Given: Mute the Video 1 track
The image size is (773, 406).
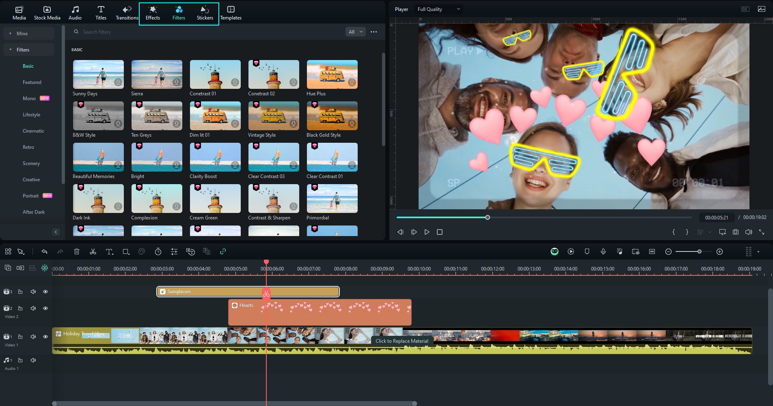Looking at the screenshot, I should [33, 337].
